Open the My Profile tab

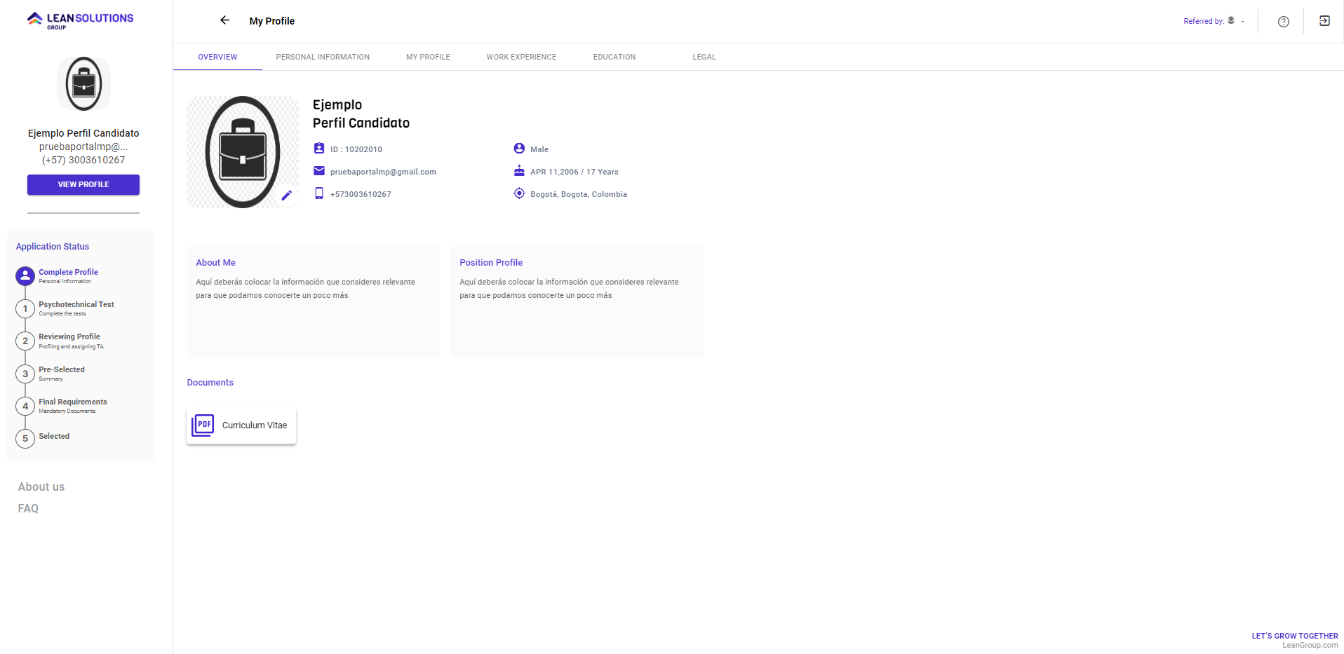coord(428,57)
